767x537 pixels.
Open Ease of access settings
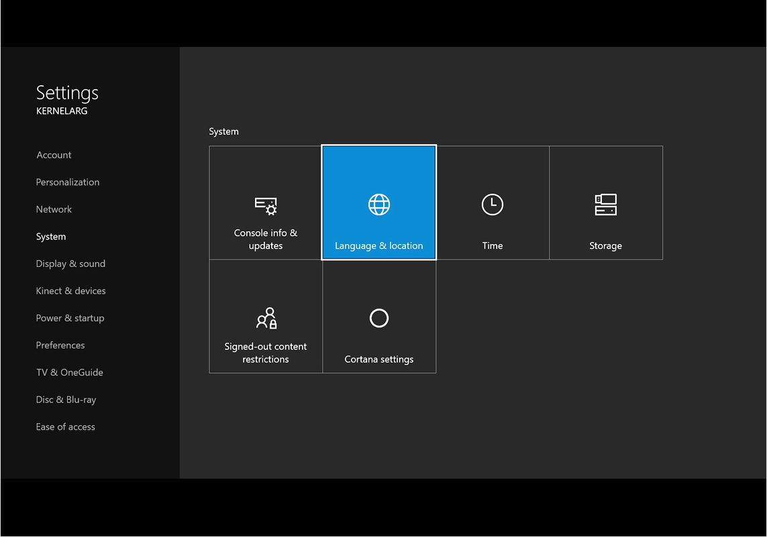click(x=65, y=426)
